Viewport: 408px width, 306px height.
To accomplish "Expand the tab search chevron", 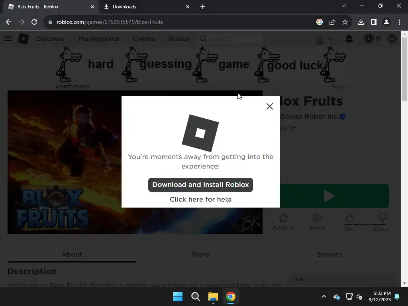I will pos(344,6).
